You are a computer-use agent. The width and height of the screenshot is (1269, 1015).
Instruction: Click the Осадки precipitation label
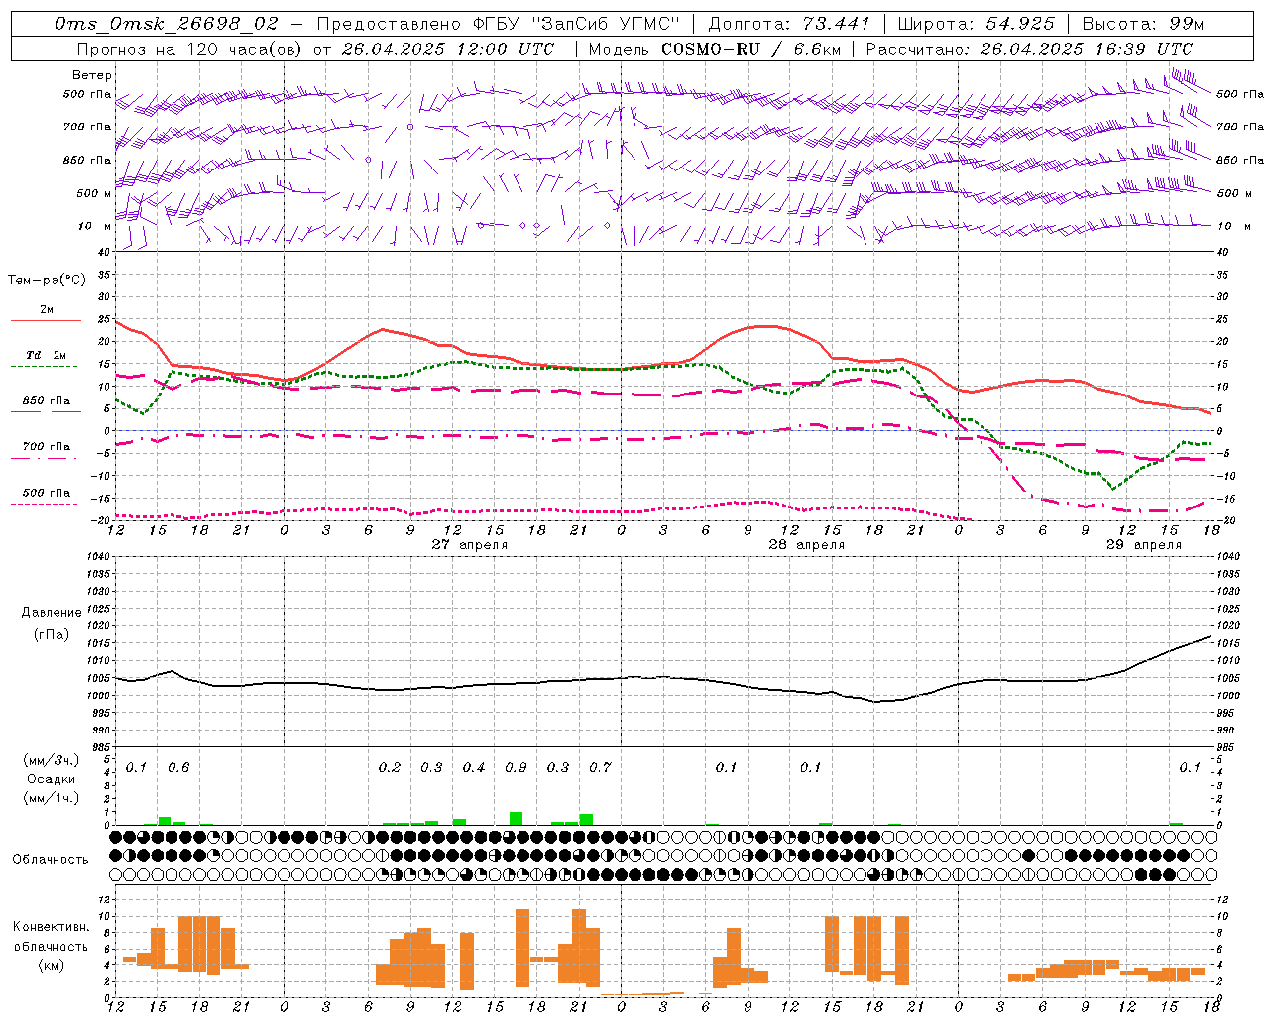[x=52, y=779]
